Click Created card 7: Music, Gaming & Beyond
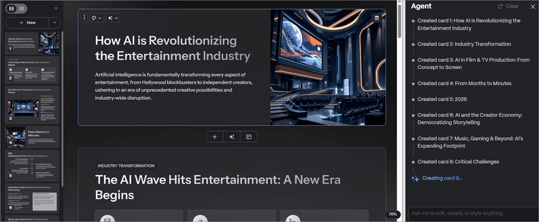The height and width of the screenshot is (222, 539). [470, 142]
